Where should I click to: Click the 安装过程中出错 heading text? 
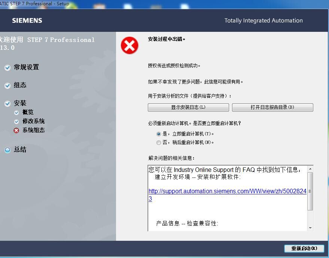point(167,39)
